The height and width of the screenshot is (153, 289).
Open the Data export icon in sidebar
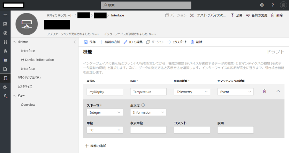click(5, 87)
